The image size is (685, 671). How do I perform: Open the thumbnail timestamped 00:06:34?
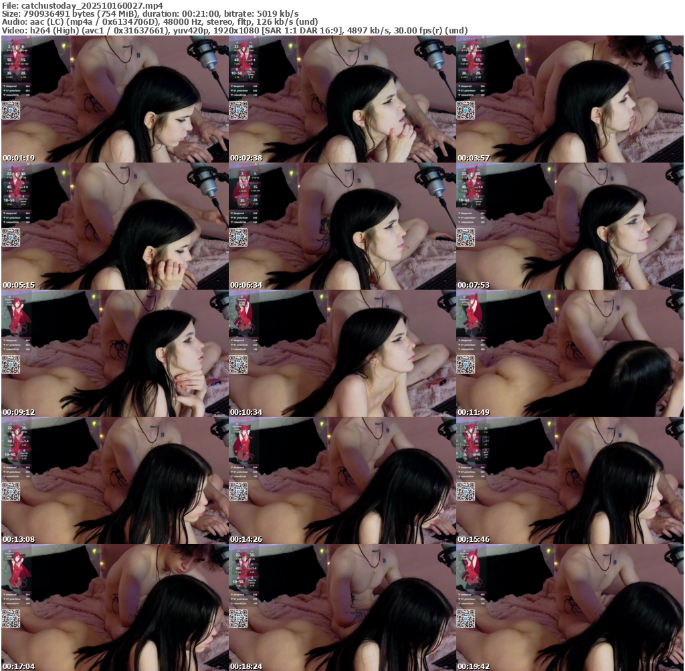pos(342,226)
